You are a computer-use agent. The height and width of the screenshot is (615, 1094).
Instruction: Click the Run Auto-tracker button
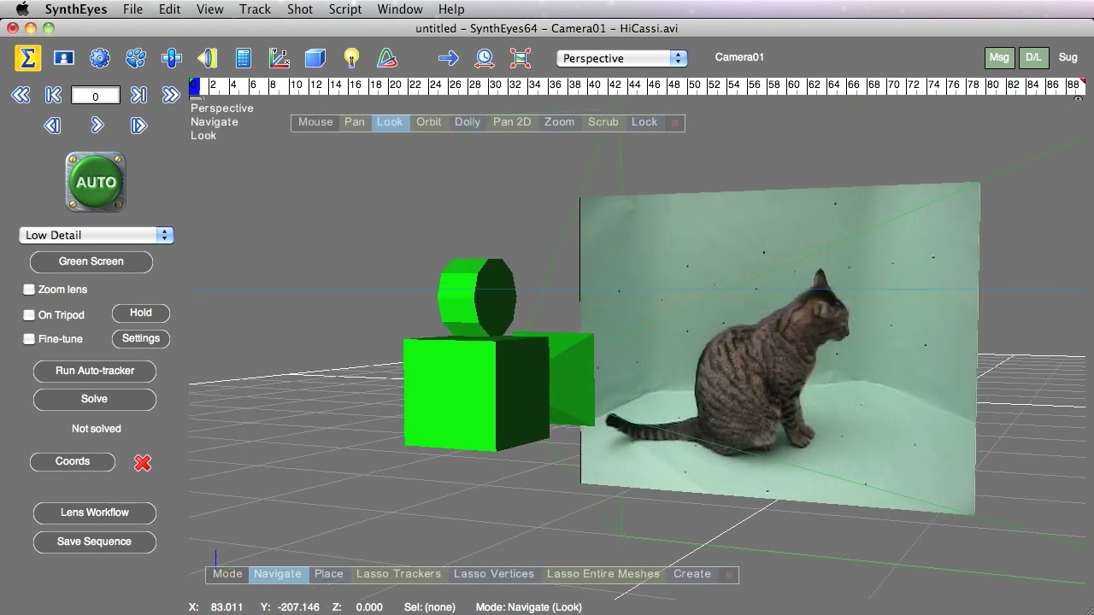pyautogui.click(x=94, y=371)
